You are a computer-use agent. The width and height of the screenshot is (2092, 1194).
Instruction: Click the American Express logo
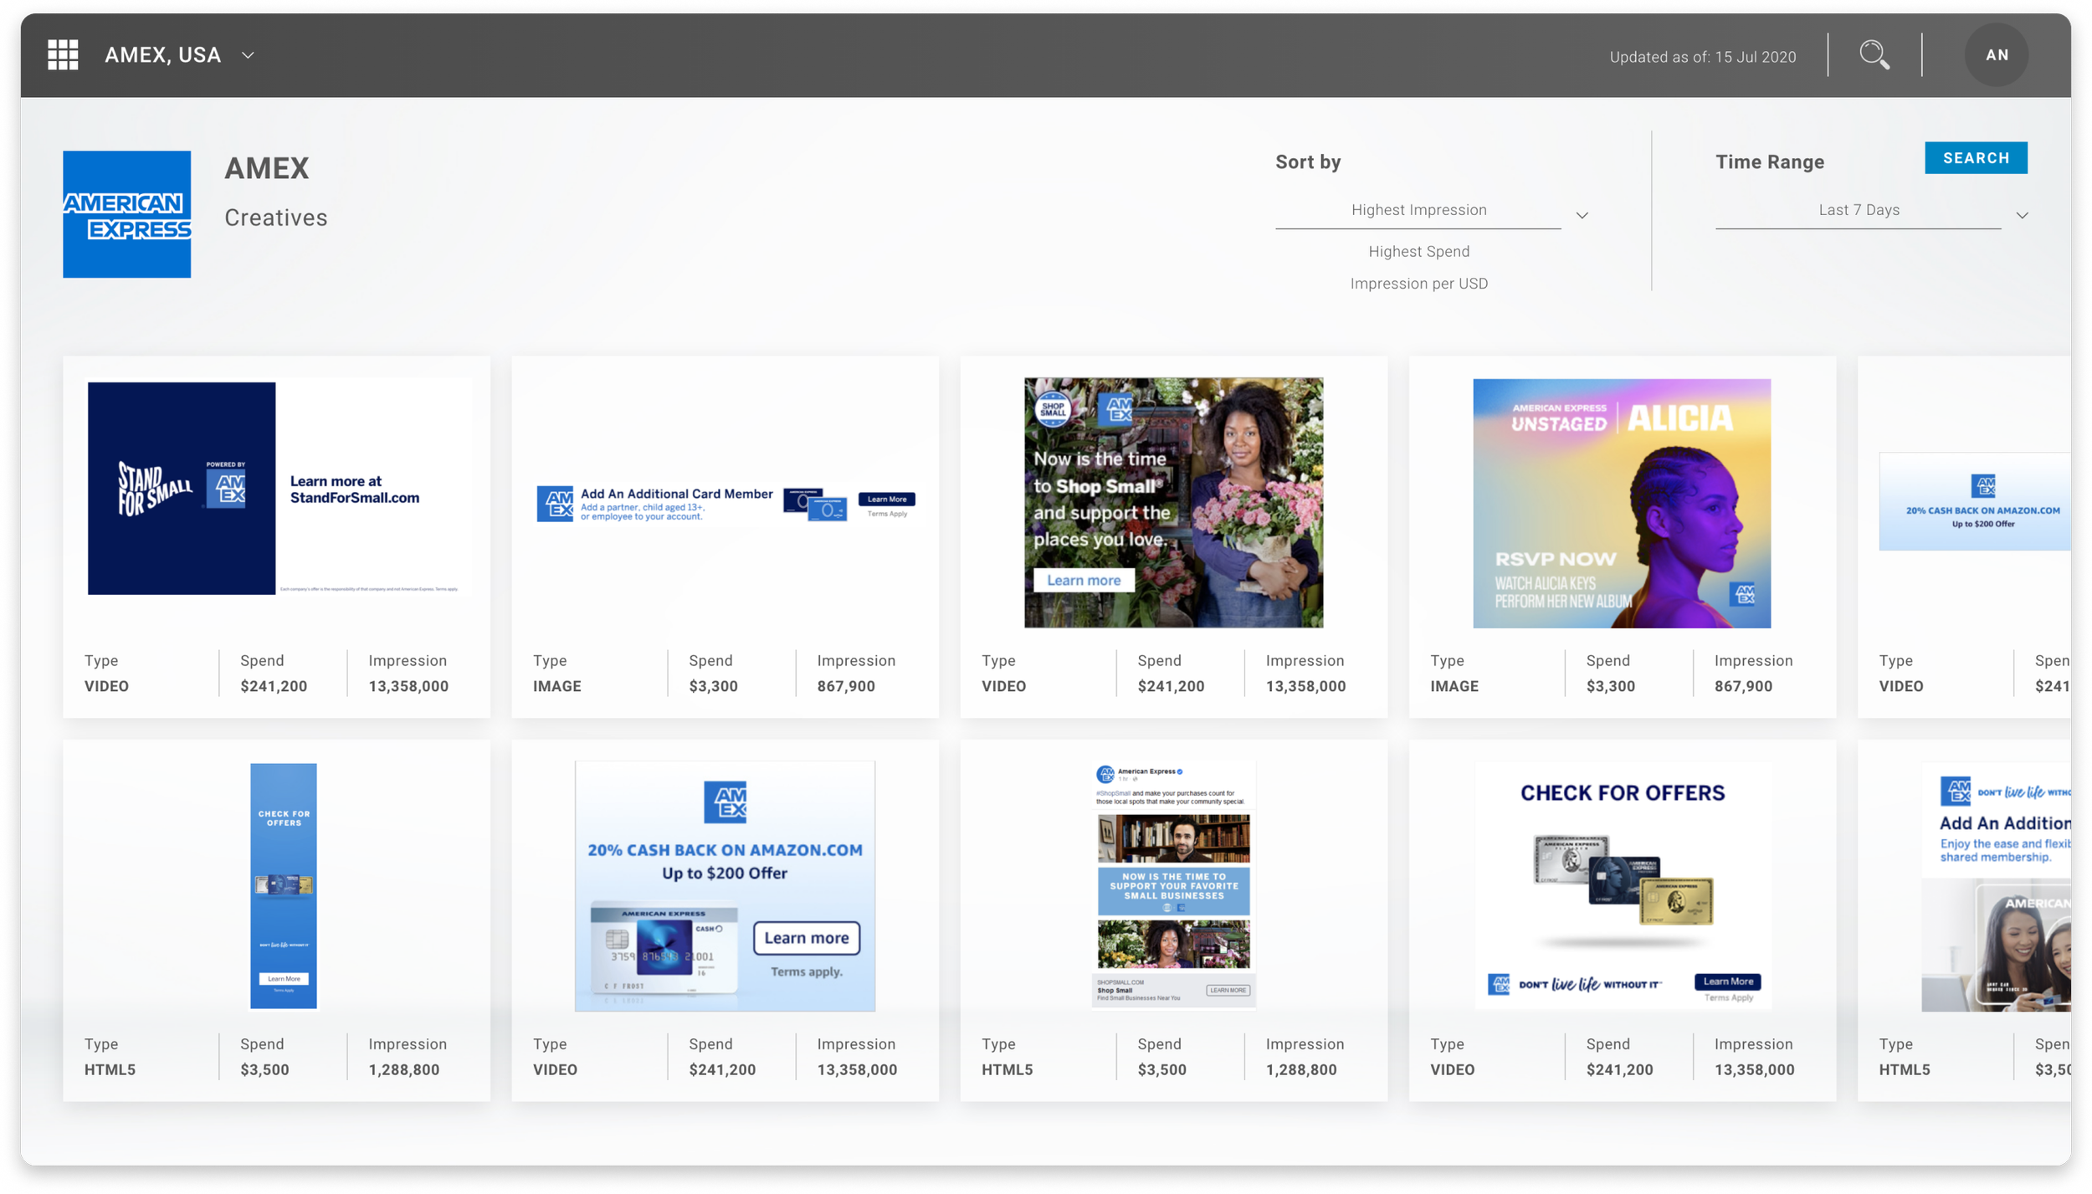click(127, 214)
